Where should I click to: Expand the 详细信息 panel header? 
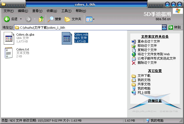coord(155,101)
